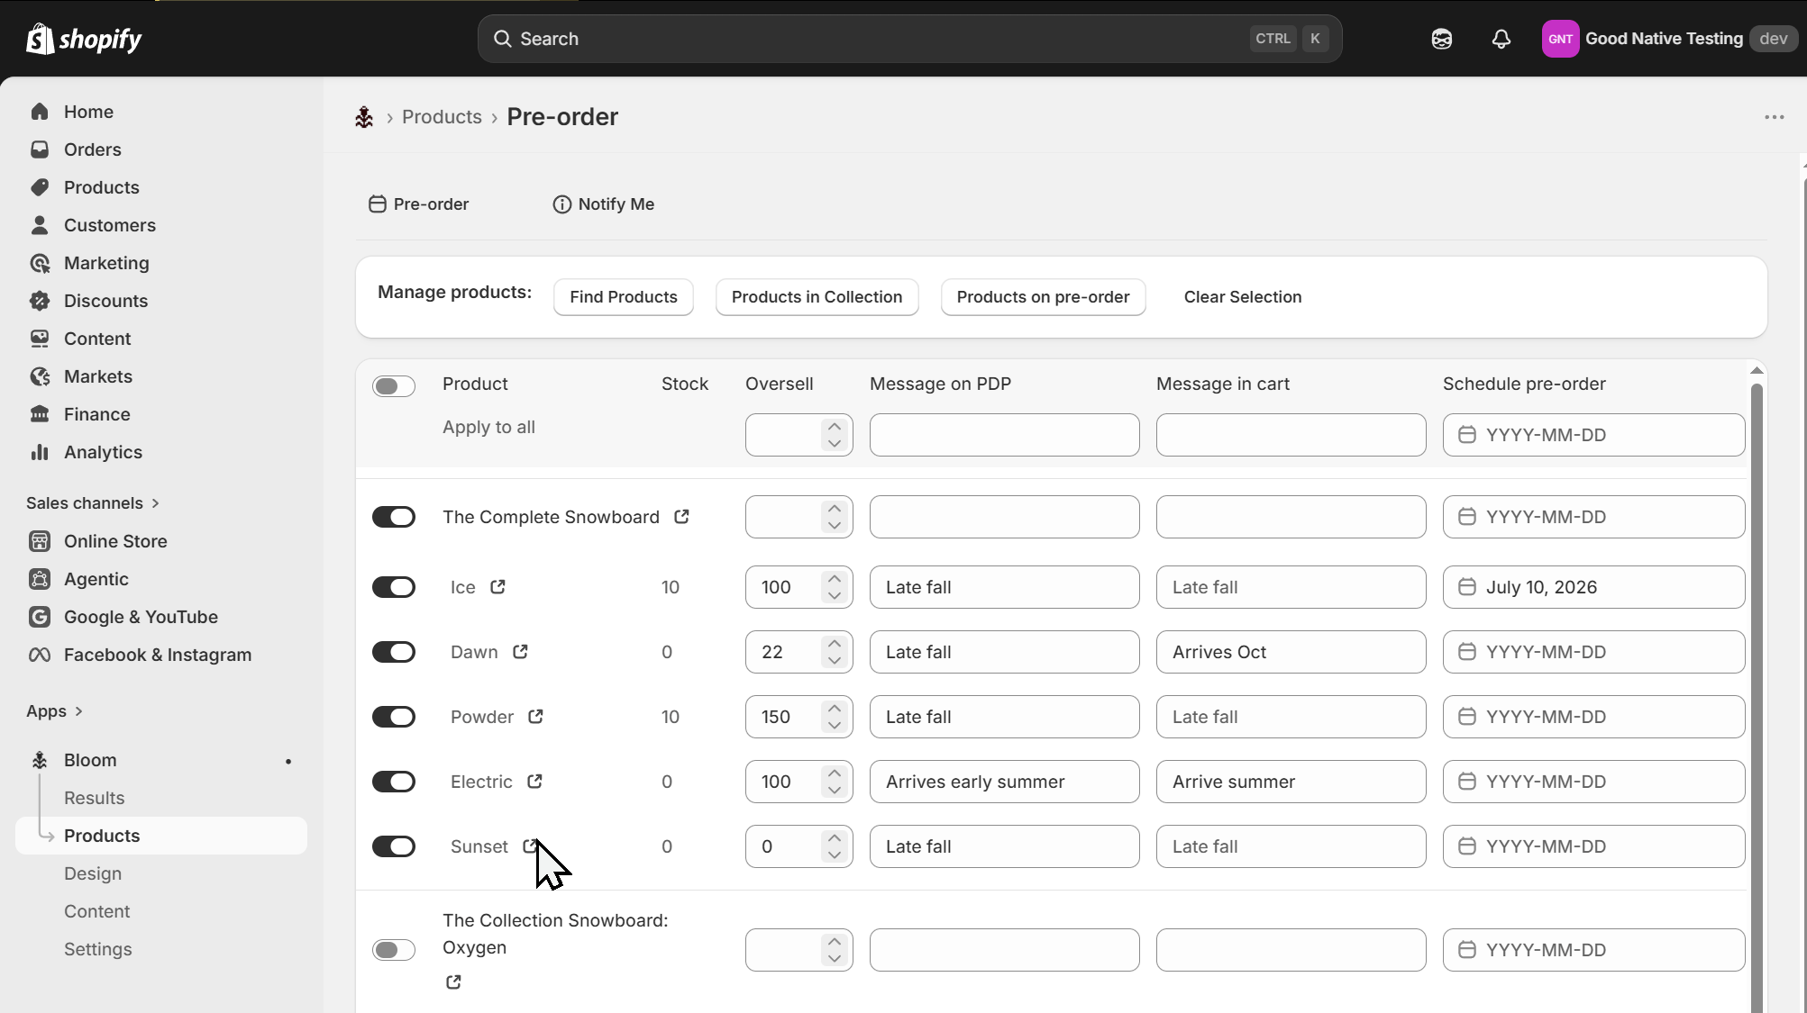Viewport: 1807px width, 1013px height.
Task: Open Bloom Settings page
Action: tap(97, 949)
